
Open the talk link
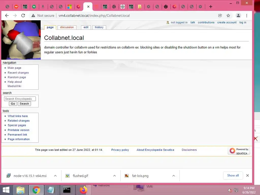pos(193,22)
